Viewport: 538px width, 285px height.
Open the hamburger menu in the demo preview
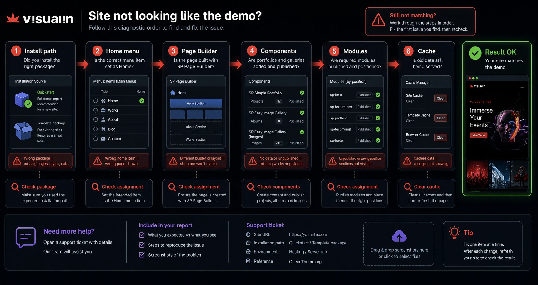[x=522, y=86]
